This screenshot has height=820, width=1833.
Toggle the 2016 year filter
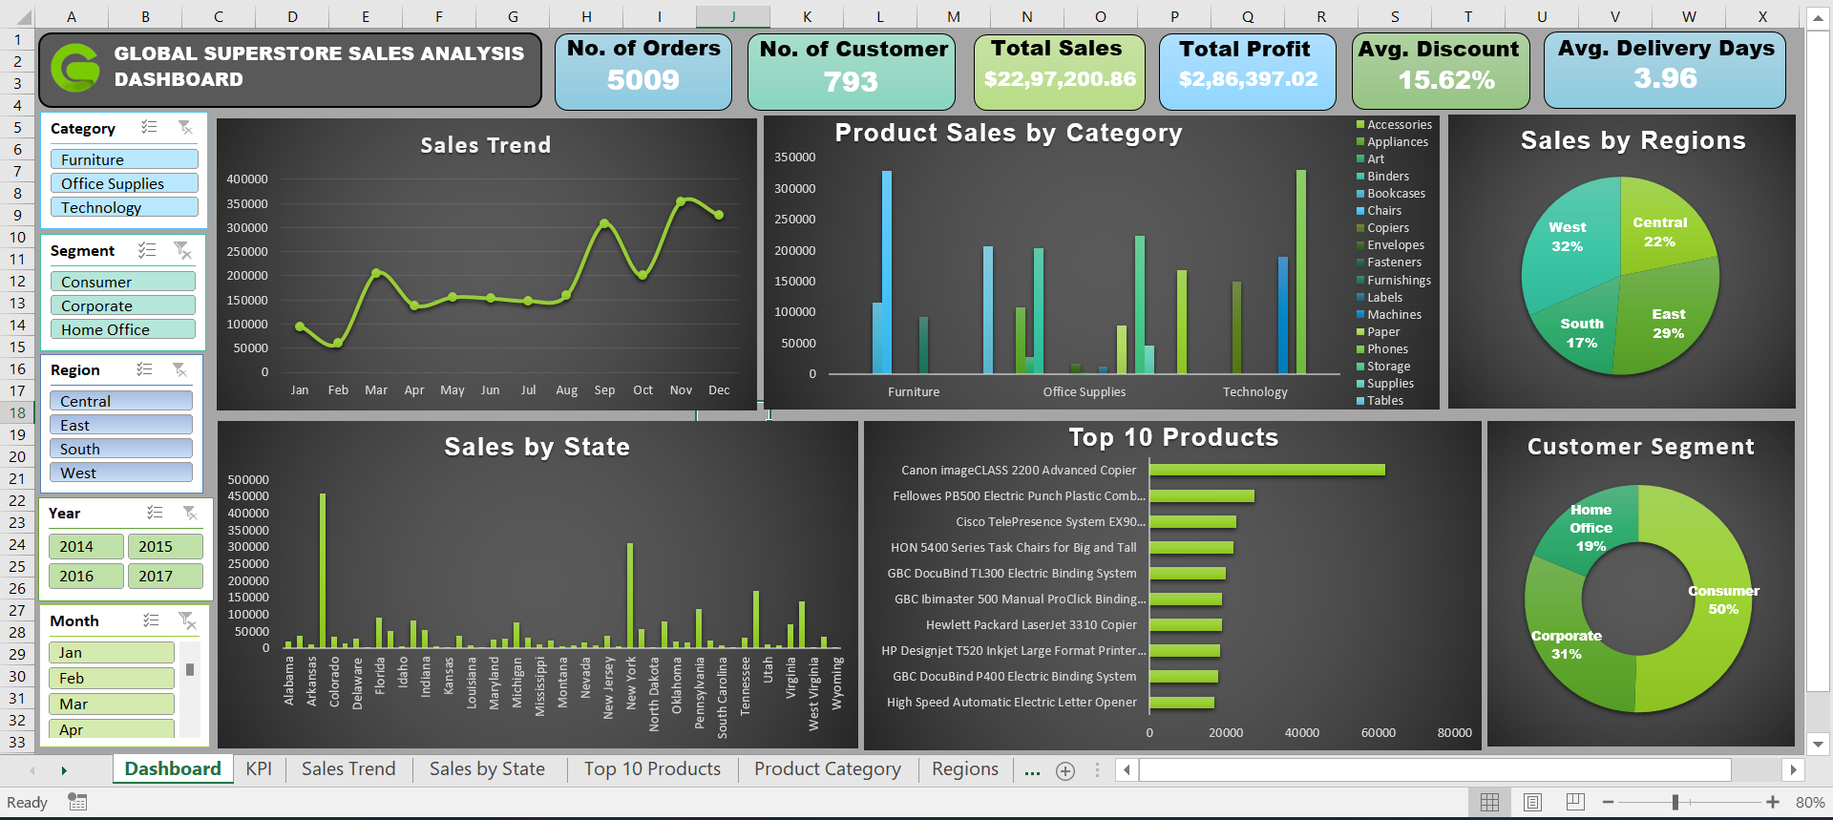click(86, 576)
